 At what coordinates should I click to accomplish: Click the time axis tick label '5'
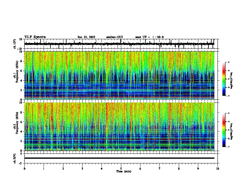click(121, 169)
